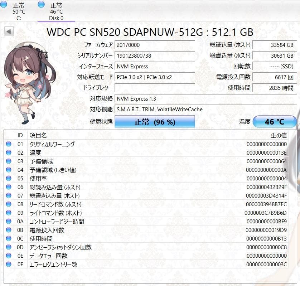
Task: Click the interface field NVM Express
Action: tap(155, 66)
